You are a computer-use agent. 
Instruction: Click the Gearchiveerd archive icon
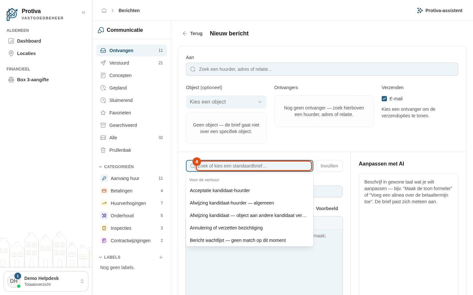(103, 125)
